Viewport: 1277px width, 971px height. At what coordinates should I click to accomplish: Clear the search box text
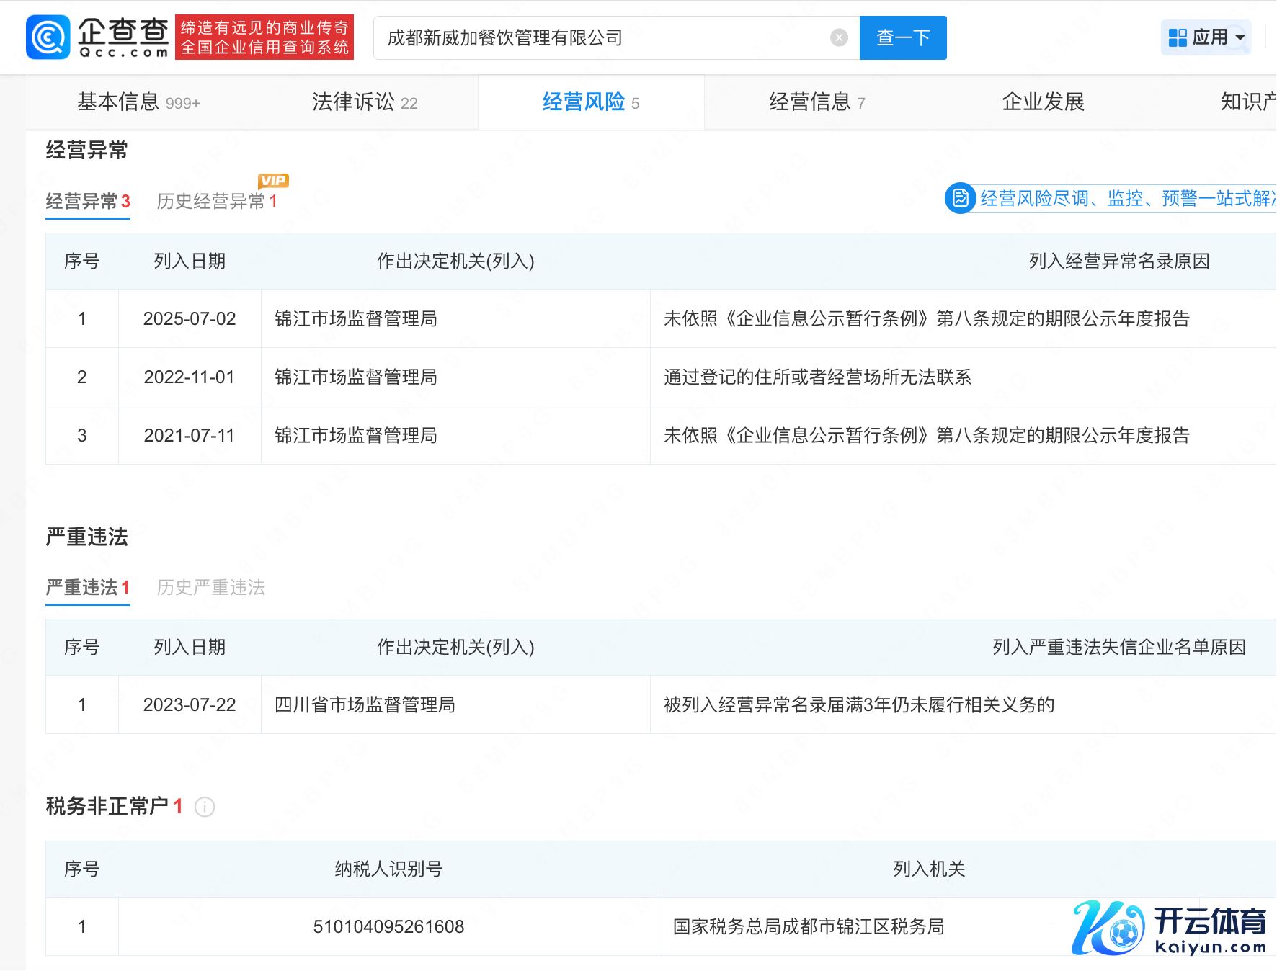(x=839, y=37)
